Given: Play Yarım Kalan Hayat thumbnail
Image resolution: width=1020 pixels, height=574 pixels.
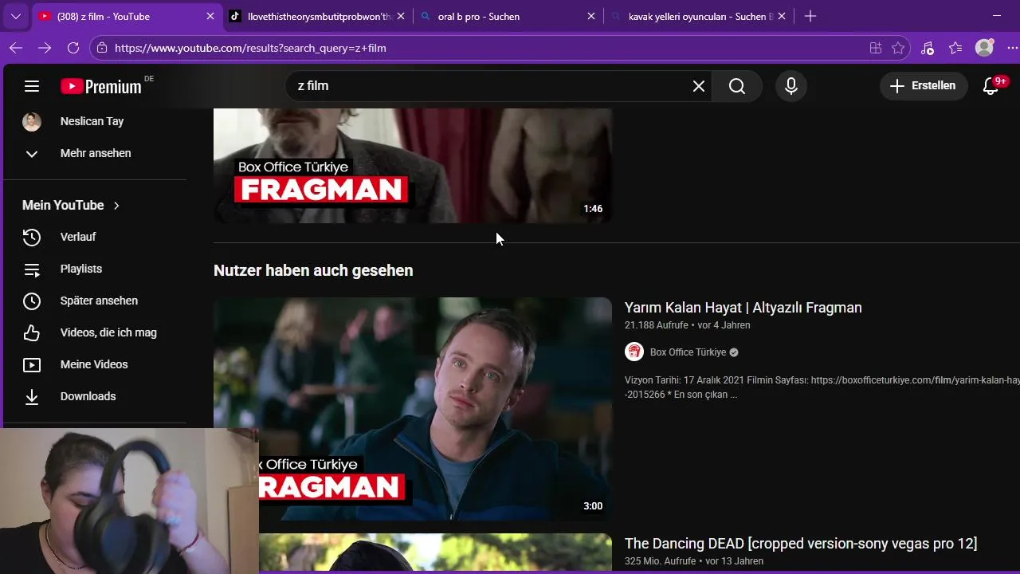Looking at the screenshot, I should pos(413,409).
